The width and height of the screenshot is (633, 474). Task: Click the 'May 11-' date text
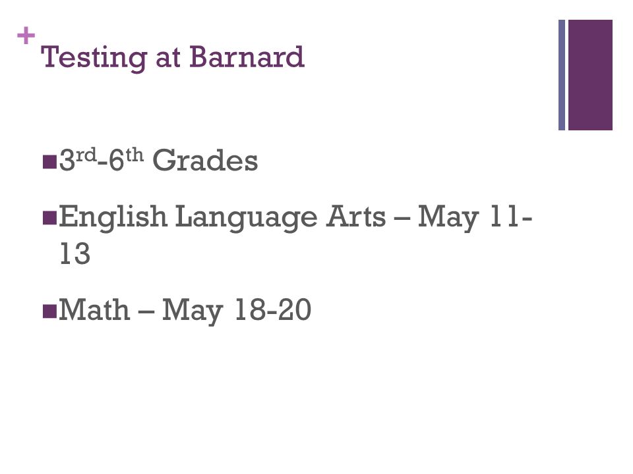pyautogui.click(x=475, y=218)
